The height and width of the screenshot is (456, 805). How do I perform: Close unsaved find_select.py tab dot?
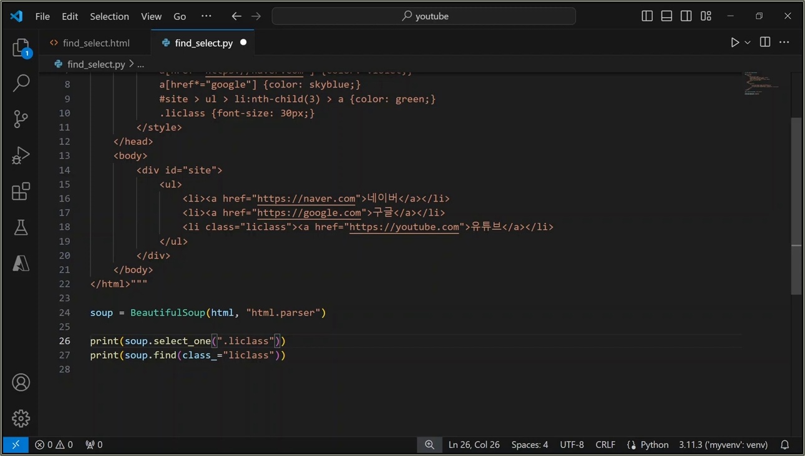[x=243, y=42]
